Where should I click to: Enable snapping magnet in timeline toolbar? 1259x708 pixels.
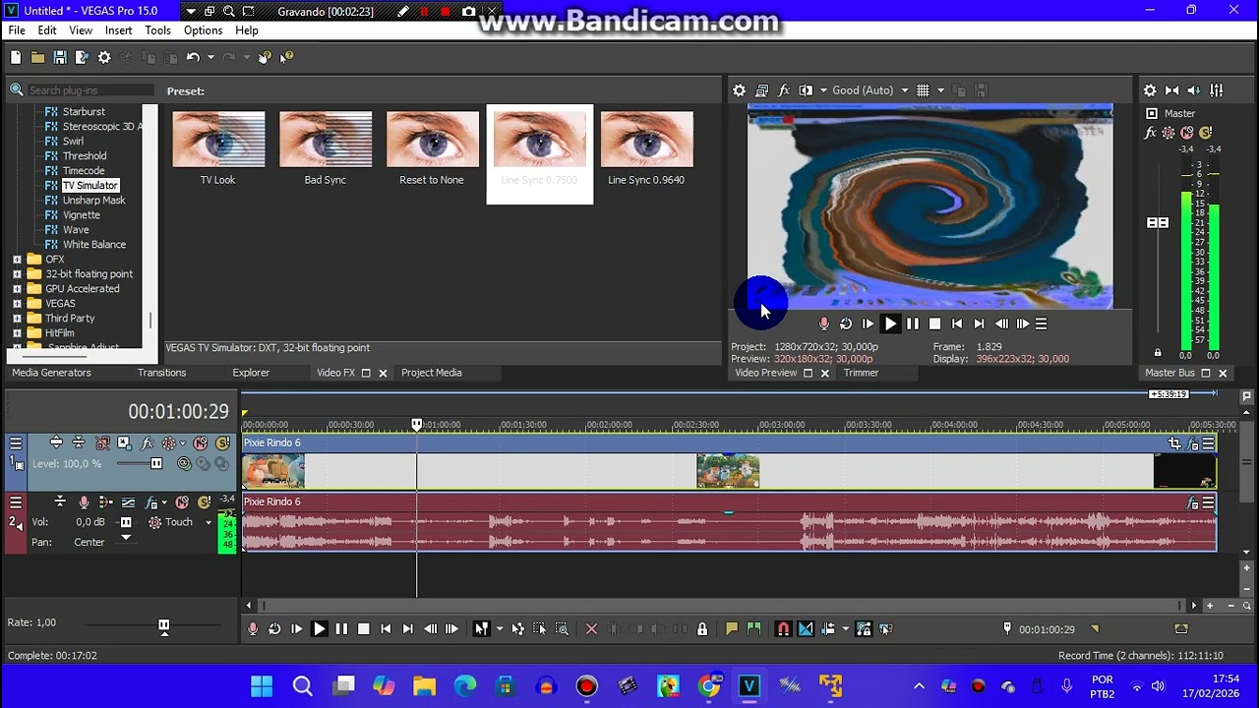click(783, 629)
